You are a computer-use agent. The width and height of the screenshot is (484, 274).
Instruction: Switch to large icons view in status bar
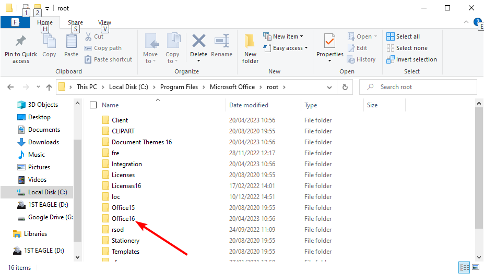[476, 267]
